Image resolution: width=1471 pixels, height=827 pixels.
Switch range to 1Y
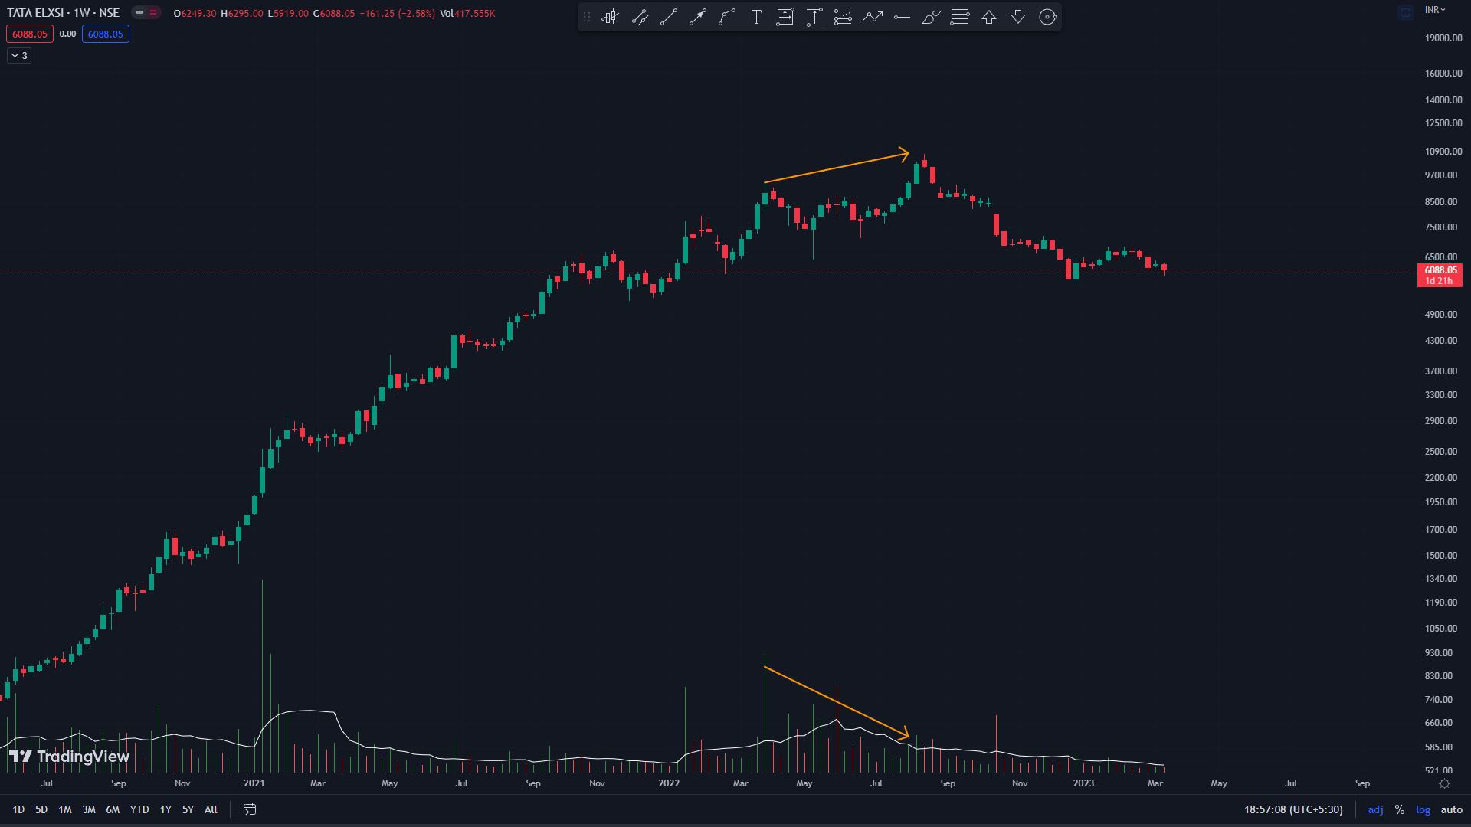click(x=165, y=809)
